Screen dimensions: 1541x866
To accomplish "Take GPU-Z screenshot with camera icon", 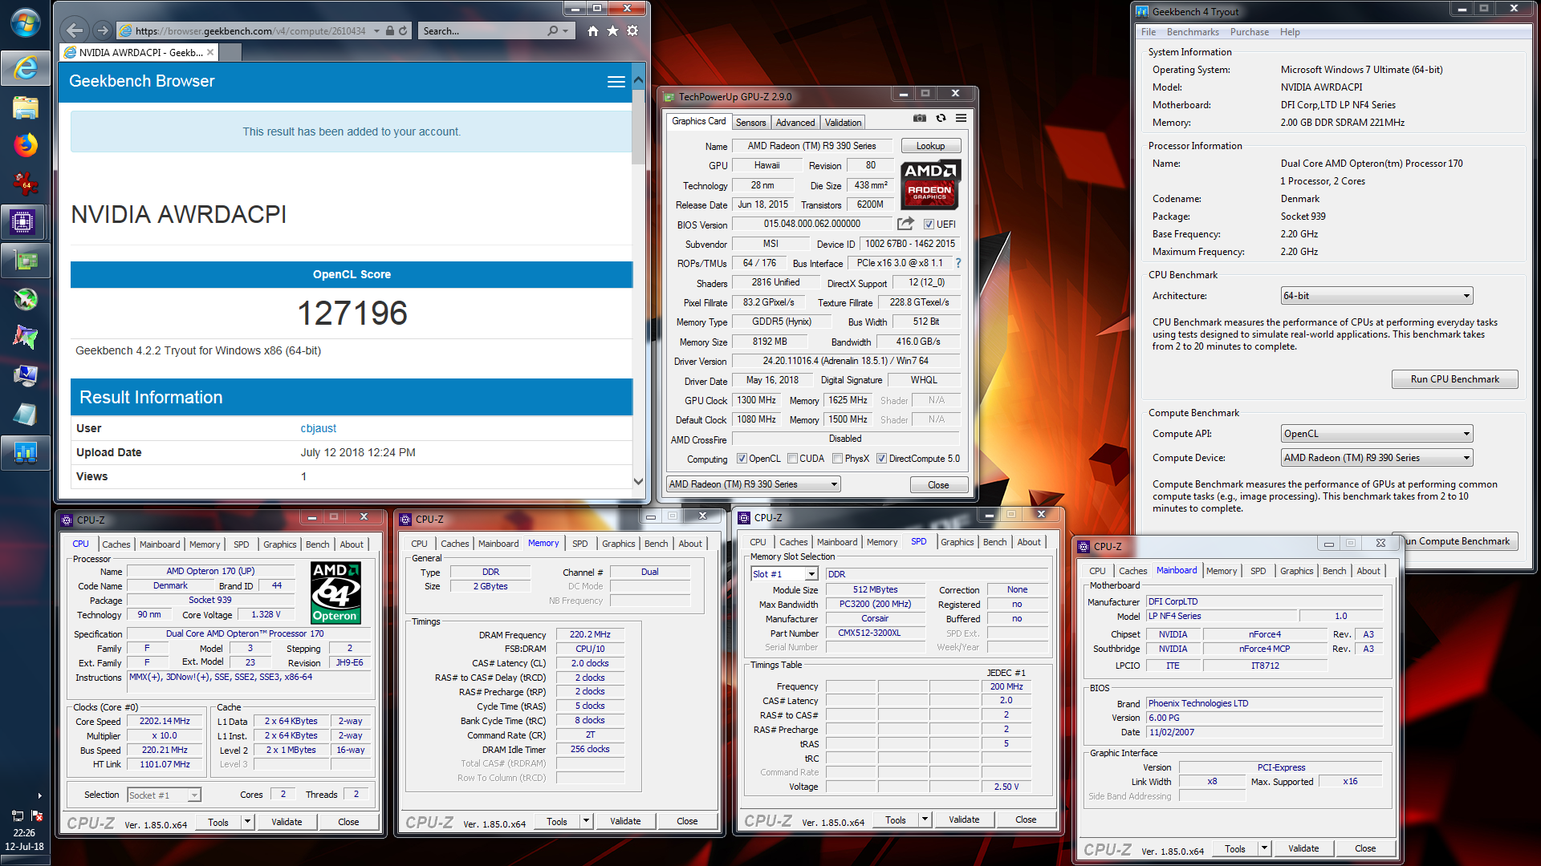I will [x=919, y=119].
